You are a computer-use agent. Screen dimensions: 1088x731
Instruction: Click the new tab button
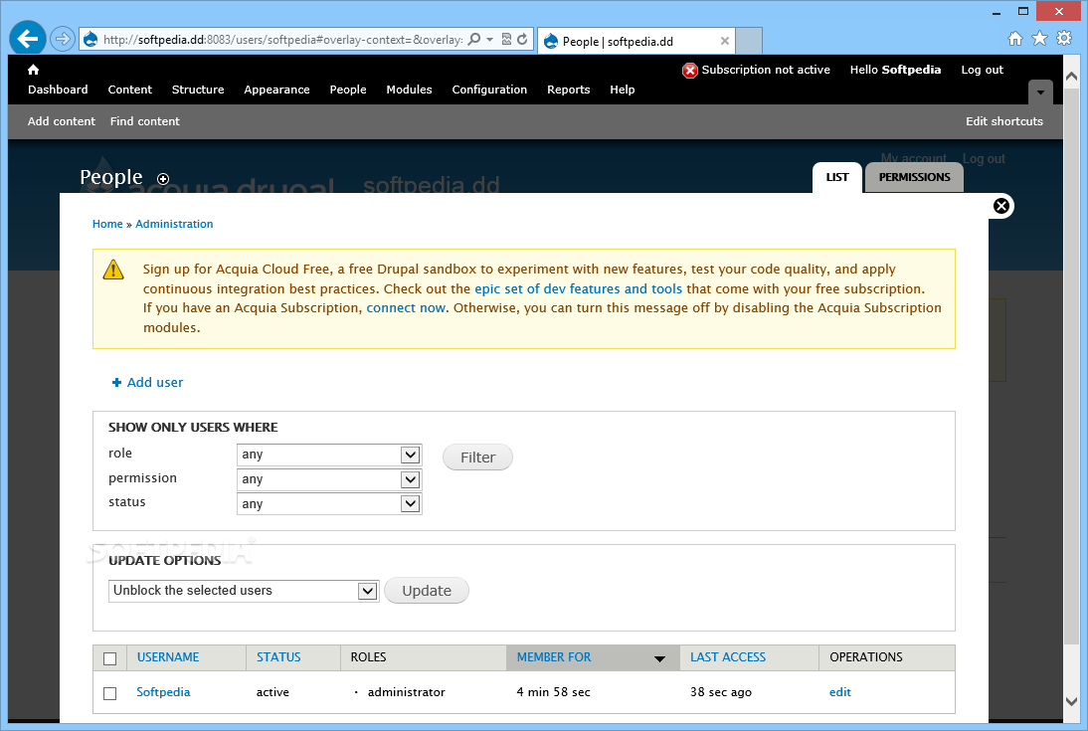coord(749,40)
